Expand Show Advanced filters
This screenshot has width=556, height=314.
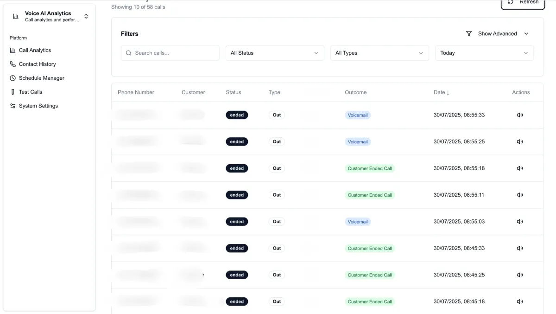point(497,34)
